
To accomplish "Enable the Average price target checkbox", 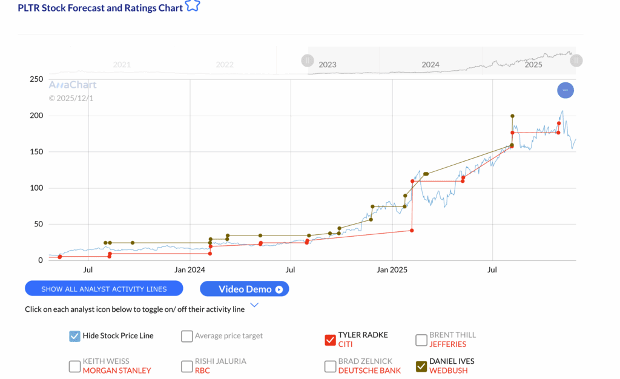I will (x=186, y=336).
